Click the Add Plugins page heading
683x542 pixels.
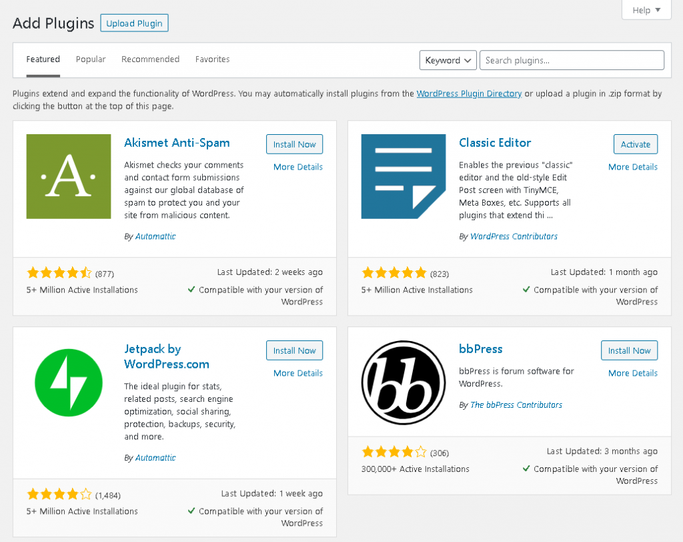53,23
